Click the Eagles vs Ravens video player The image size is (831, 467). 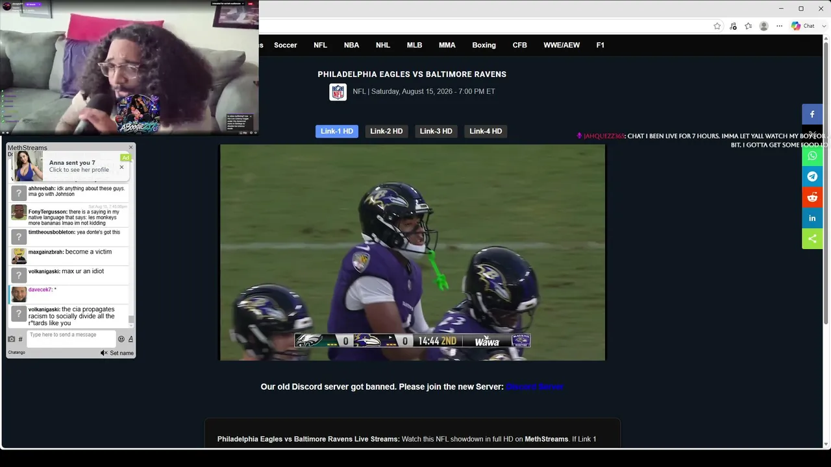(x=412, y=252)
